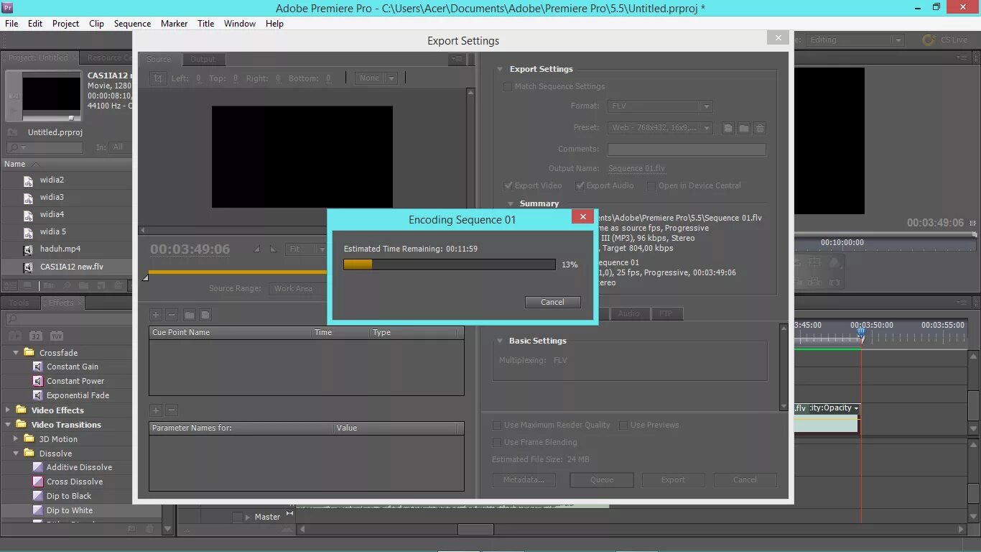Toggle YUV effects filter icon
The image size is (981, 552).
[x=56, y=336]
